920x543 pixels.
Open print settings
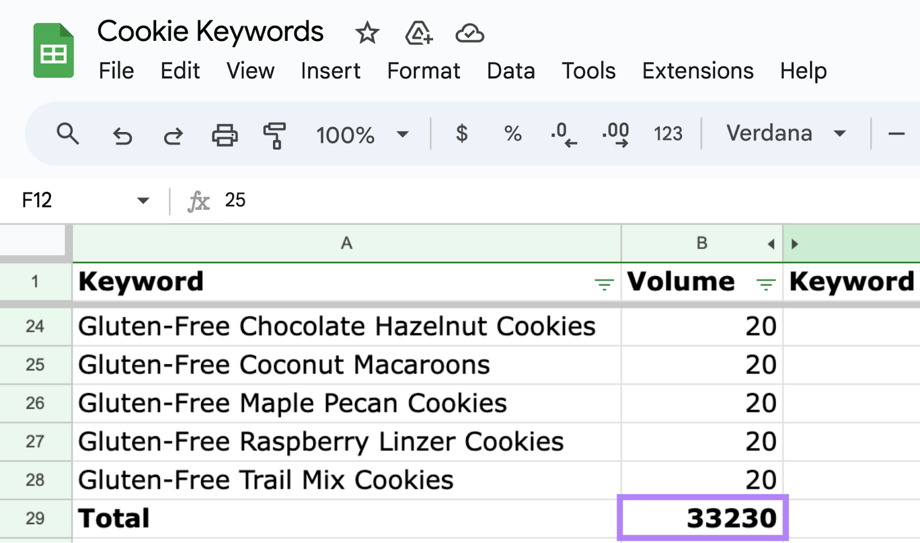(224, 136)
